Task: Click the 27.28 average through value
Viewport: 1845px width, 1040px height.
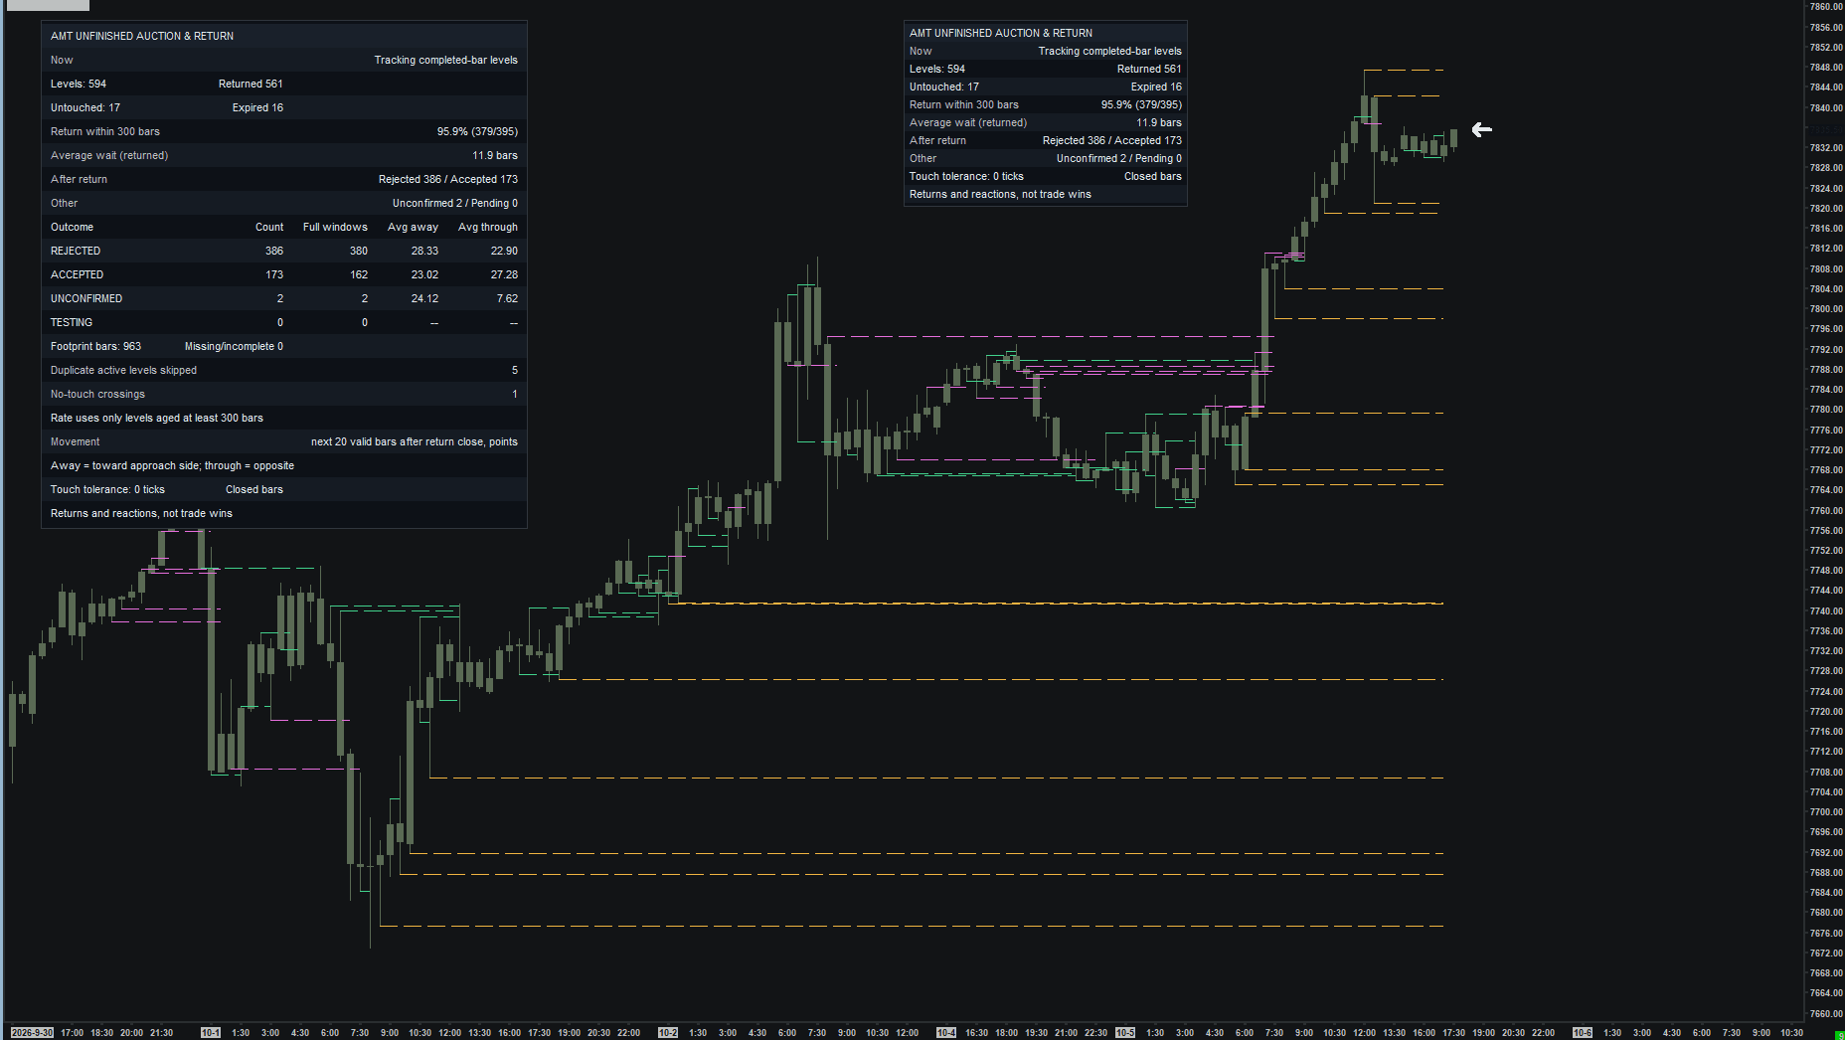Action: [x=504, y=274]
